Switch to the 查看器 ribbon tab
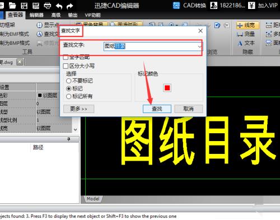The image size is (280, 220). tap(15, 15)
